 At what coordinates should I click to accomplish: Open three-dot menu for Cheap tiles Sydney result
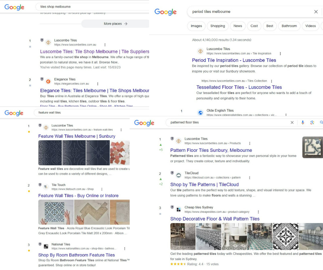(x=258, y=212)
